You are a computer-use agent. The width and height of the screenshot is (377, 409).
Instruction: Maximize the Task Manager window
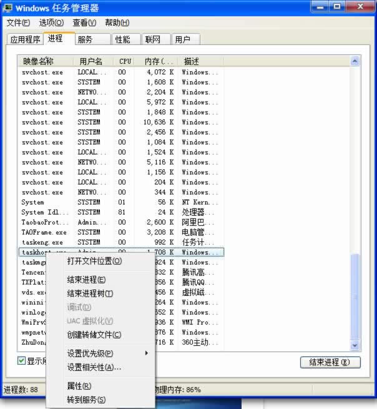click(337, 6)
